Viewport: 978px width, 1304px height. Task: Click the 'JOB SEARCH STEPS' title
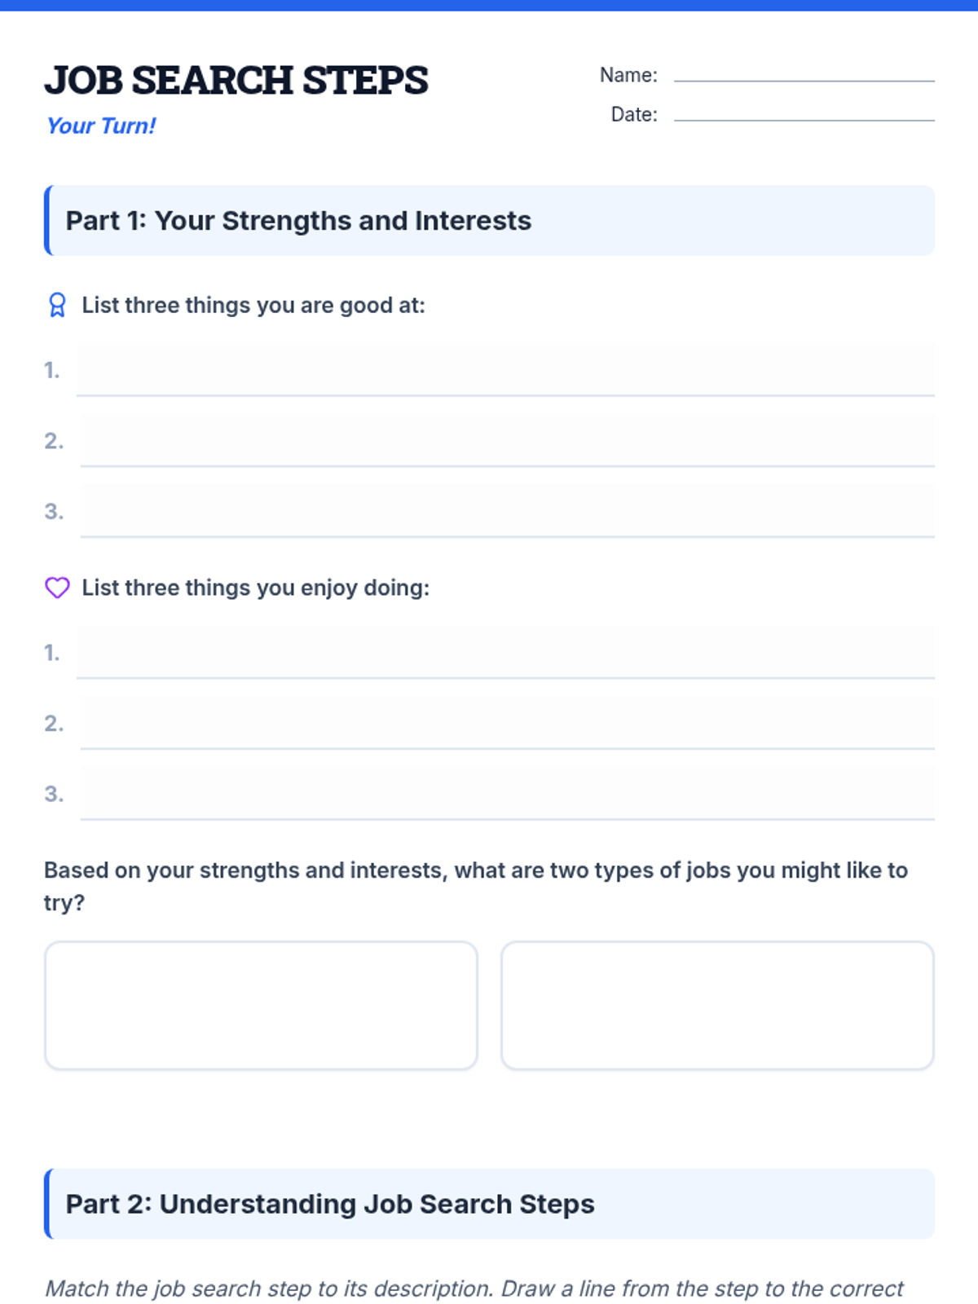236,80
